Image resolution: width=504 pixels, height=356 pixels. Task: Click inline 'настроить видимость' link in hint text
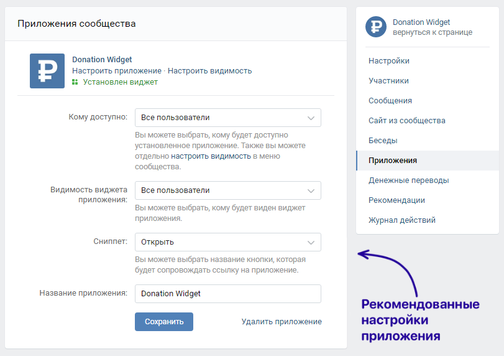pyautogui.click(x=211, y=156)
